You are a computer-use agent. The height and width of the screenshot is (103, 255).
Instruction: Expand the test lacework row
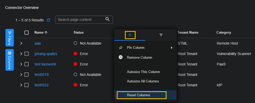pos(21,64)
